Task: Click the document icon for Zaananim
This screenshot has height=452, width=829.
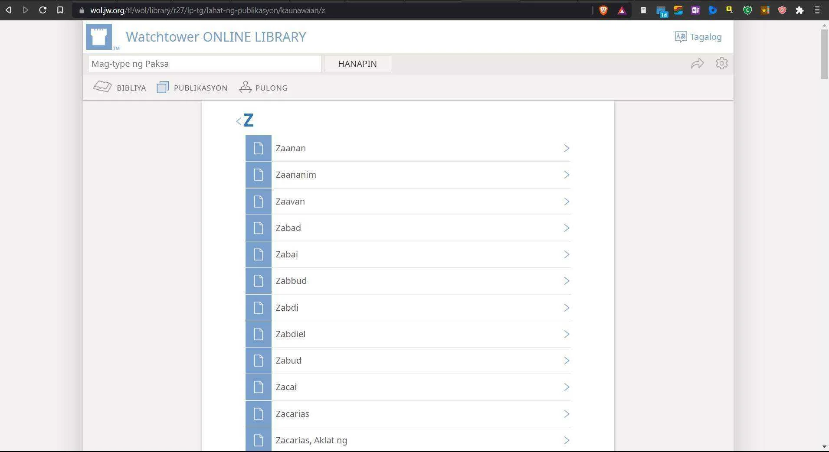Action: (x=259, y=175)
